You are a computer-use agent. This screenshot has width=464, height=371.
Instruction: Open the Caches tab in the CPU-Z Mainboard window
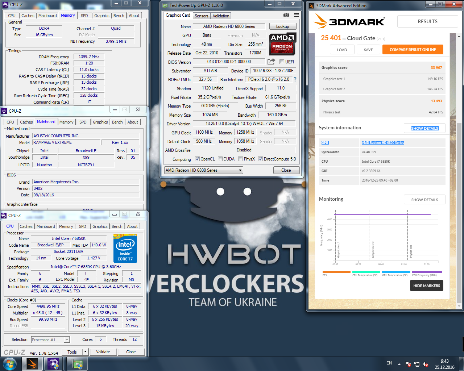(26, 122)
